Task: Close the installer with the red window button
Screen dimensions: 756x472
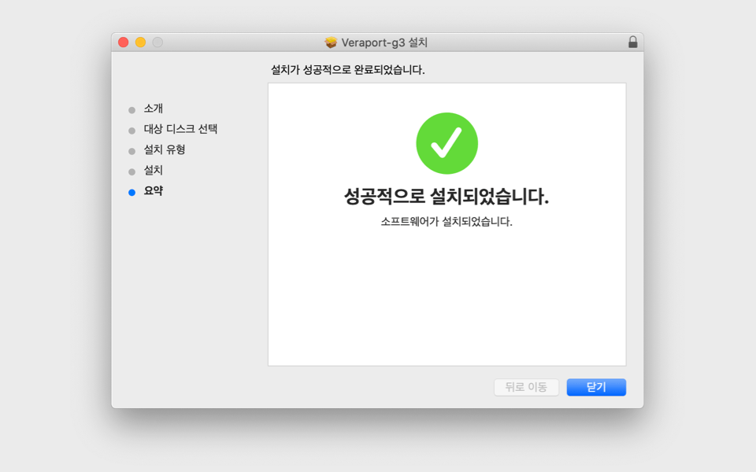Action: [x=123, y=42]
